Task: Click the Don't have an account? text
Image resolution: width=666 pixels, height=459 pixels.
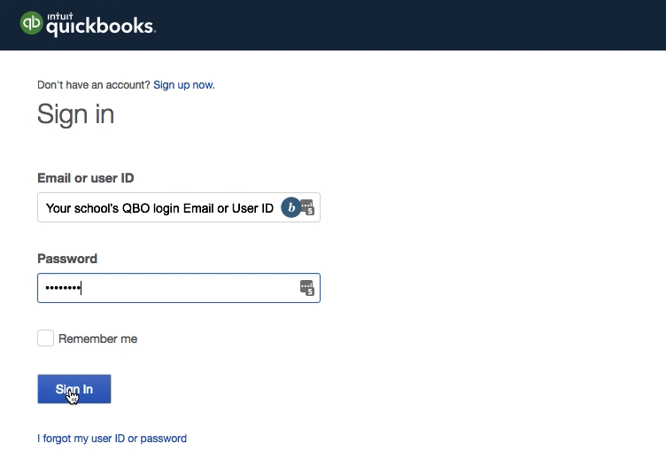Action: [94, 85]
